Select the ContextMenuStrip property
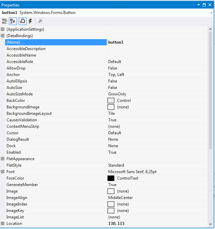The height and width of the screenshot is (229, 215). (23, 126)
